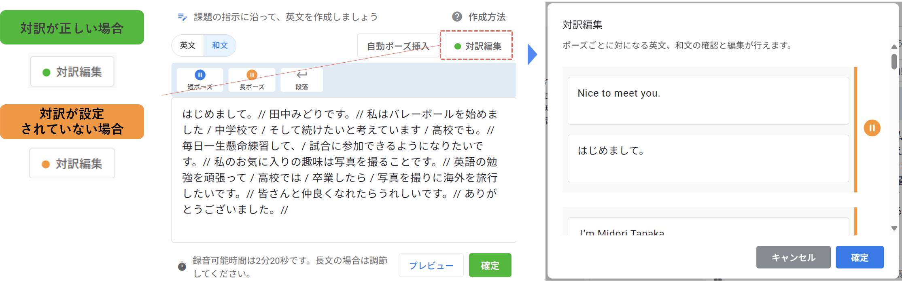
Task: Switch to the 英文 tab
Action: pos(188,45)
